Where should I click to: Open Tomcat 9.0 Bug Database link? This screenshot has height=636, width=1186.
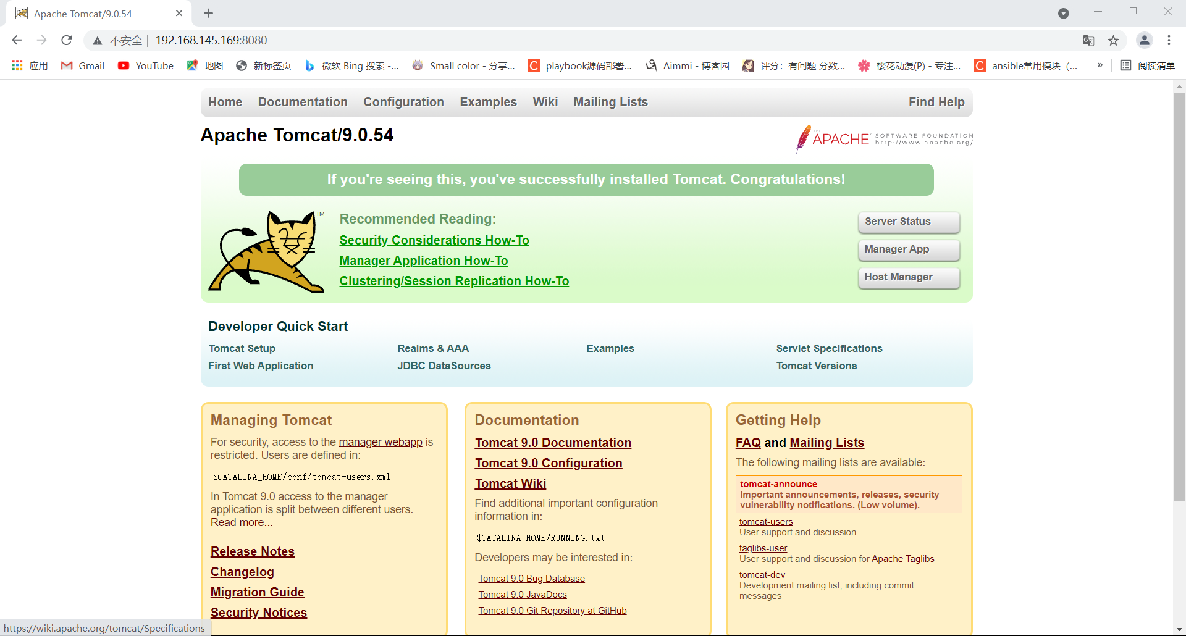(x=531, y=579)
